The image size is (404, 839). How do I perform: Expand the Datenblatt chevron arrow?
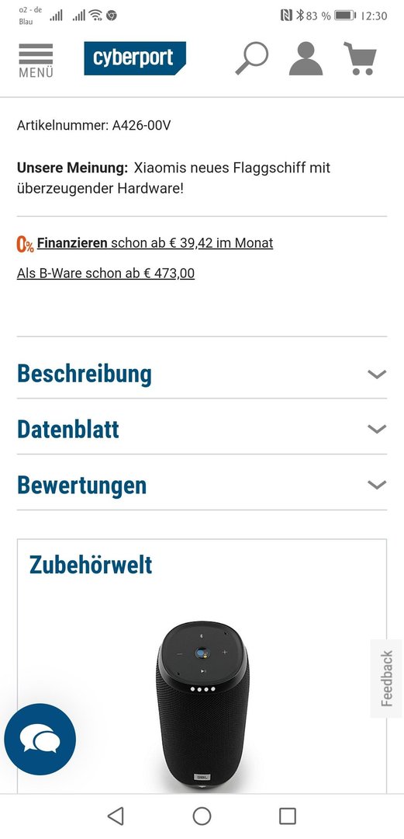point(377,429)
